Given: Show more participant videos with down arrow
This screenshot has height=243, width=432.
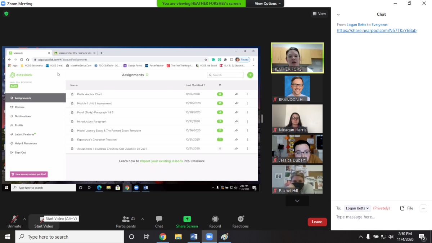Looking at the screenshot, I should coord(297,201).
